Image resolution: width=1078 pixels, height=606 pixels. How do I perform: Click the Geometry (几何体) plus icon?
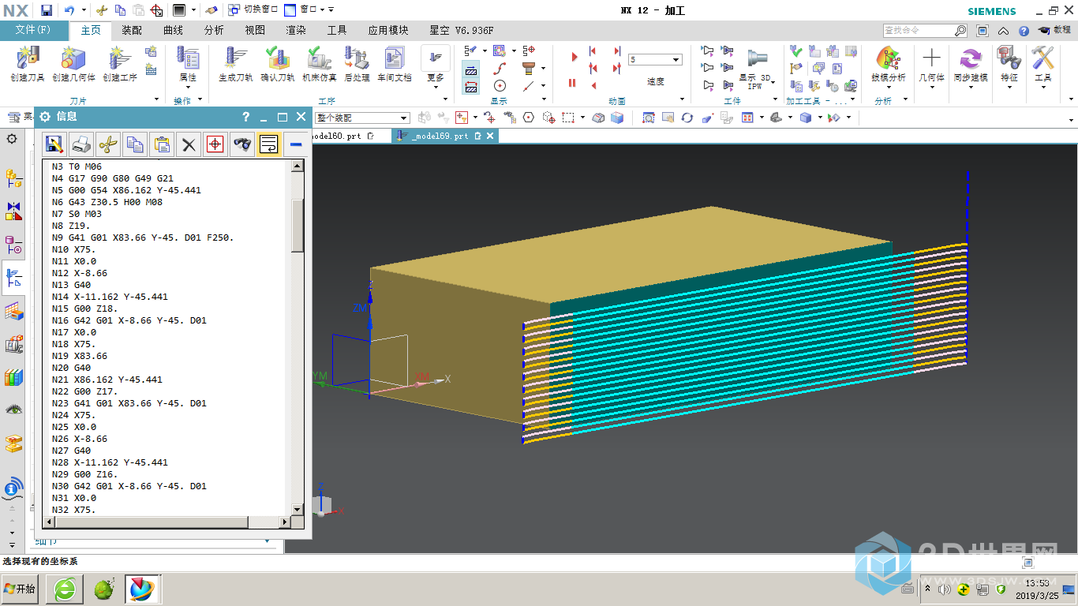(x=931, y=58)
